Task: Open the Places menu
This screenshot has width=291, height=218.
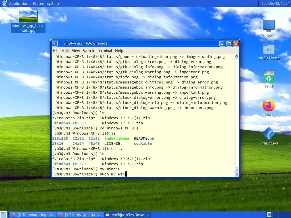Action: [38, 3]
